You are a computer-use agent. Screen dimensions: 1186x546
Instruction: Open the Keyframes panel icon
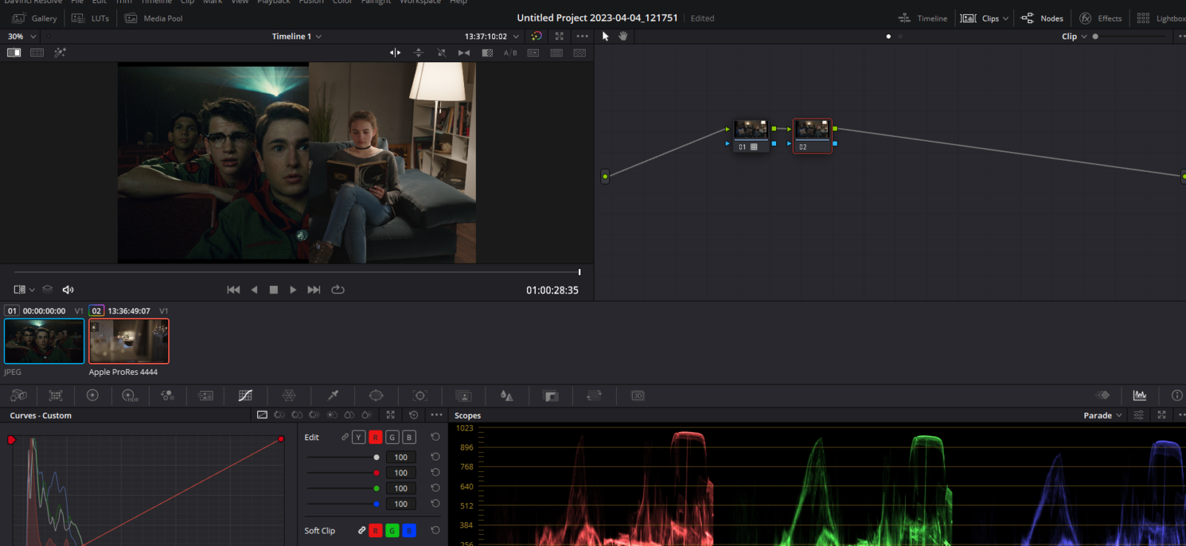coord(1103,395)
